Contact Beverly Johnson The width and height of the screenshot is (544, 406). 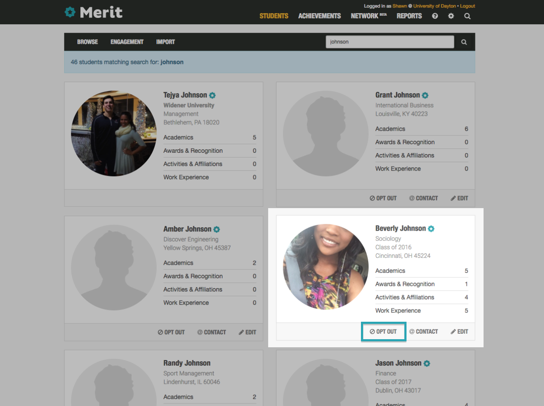[424, 332]
